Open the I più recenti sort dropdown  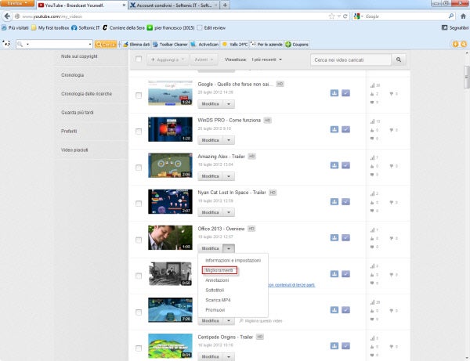click(x=267, y=60)
